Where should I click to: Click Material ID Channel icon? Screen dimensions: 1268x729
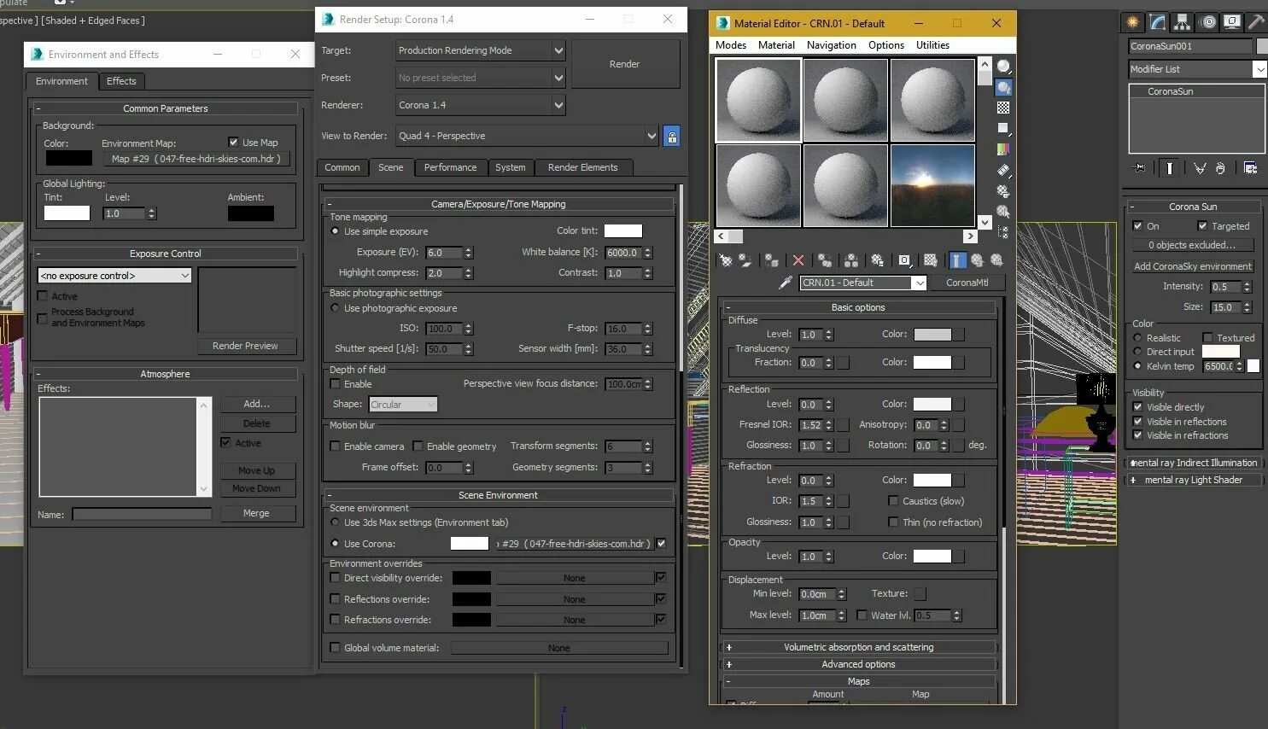point(904,260)
